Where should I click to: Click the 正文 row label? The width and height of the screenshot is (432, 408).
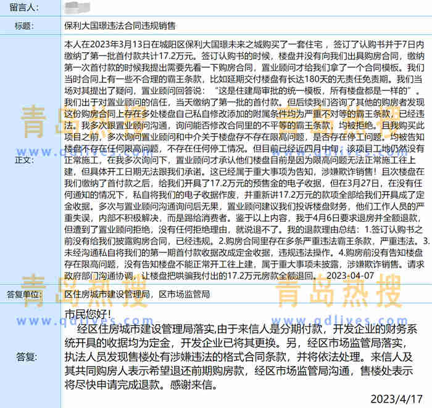point(24,160)
